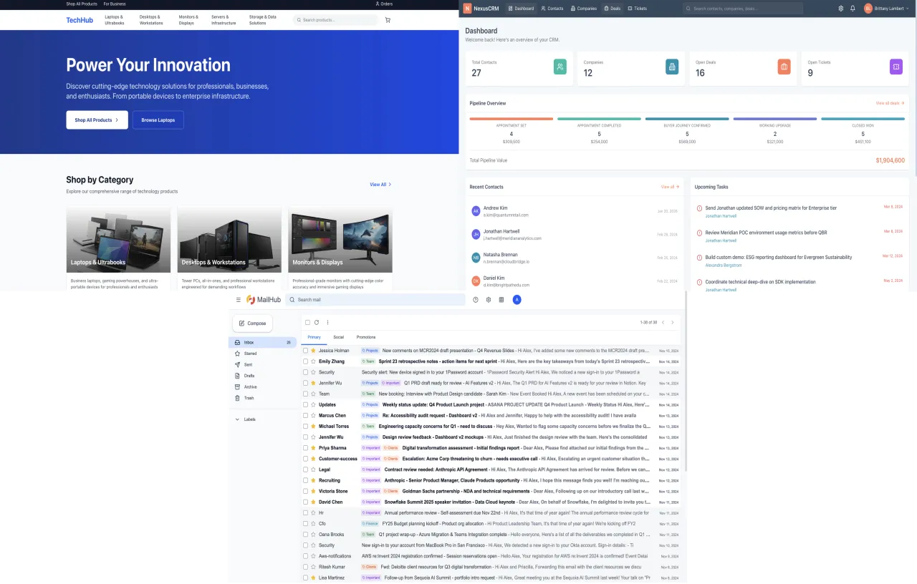
Task: Click Andrew Kim's AK avatar in NexusCRM
Action: (476, 211)
